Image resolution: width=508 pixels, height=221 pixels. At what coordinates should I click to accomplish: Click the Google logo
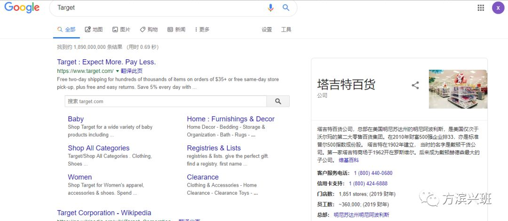point(22,8)
